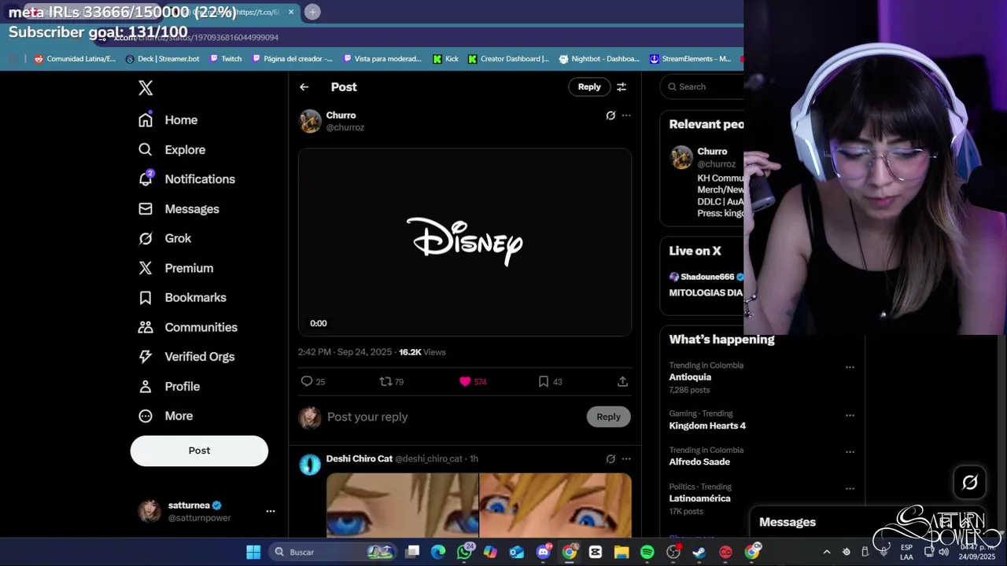1007x566 pixels.
Task: Open Deshi Chiro Cat's avatar
Action: (310, 465)
